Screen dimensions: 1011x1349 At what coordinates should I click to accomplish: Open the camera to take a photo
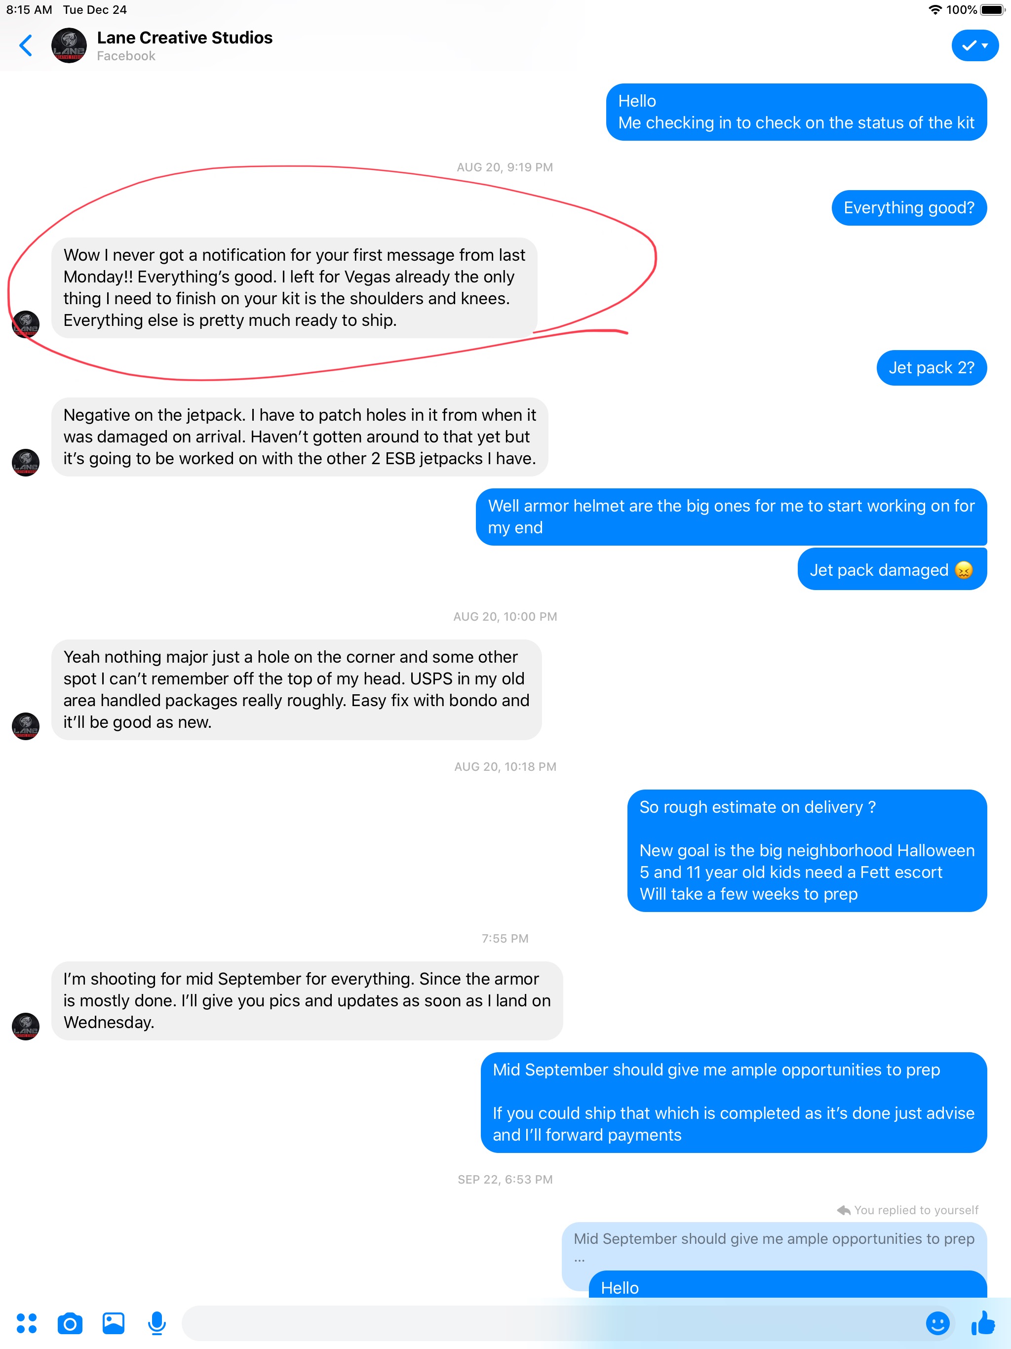coord(70,1323)
